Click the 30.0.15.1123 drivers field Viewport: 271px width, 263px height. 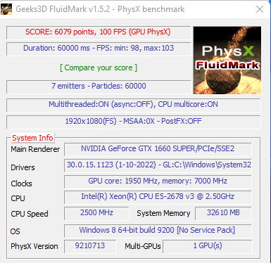[x=158, y=165]
